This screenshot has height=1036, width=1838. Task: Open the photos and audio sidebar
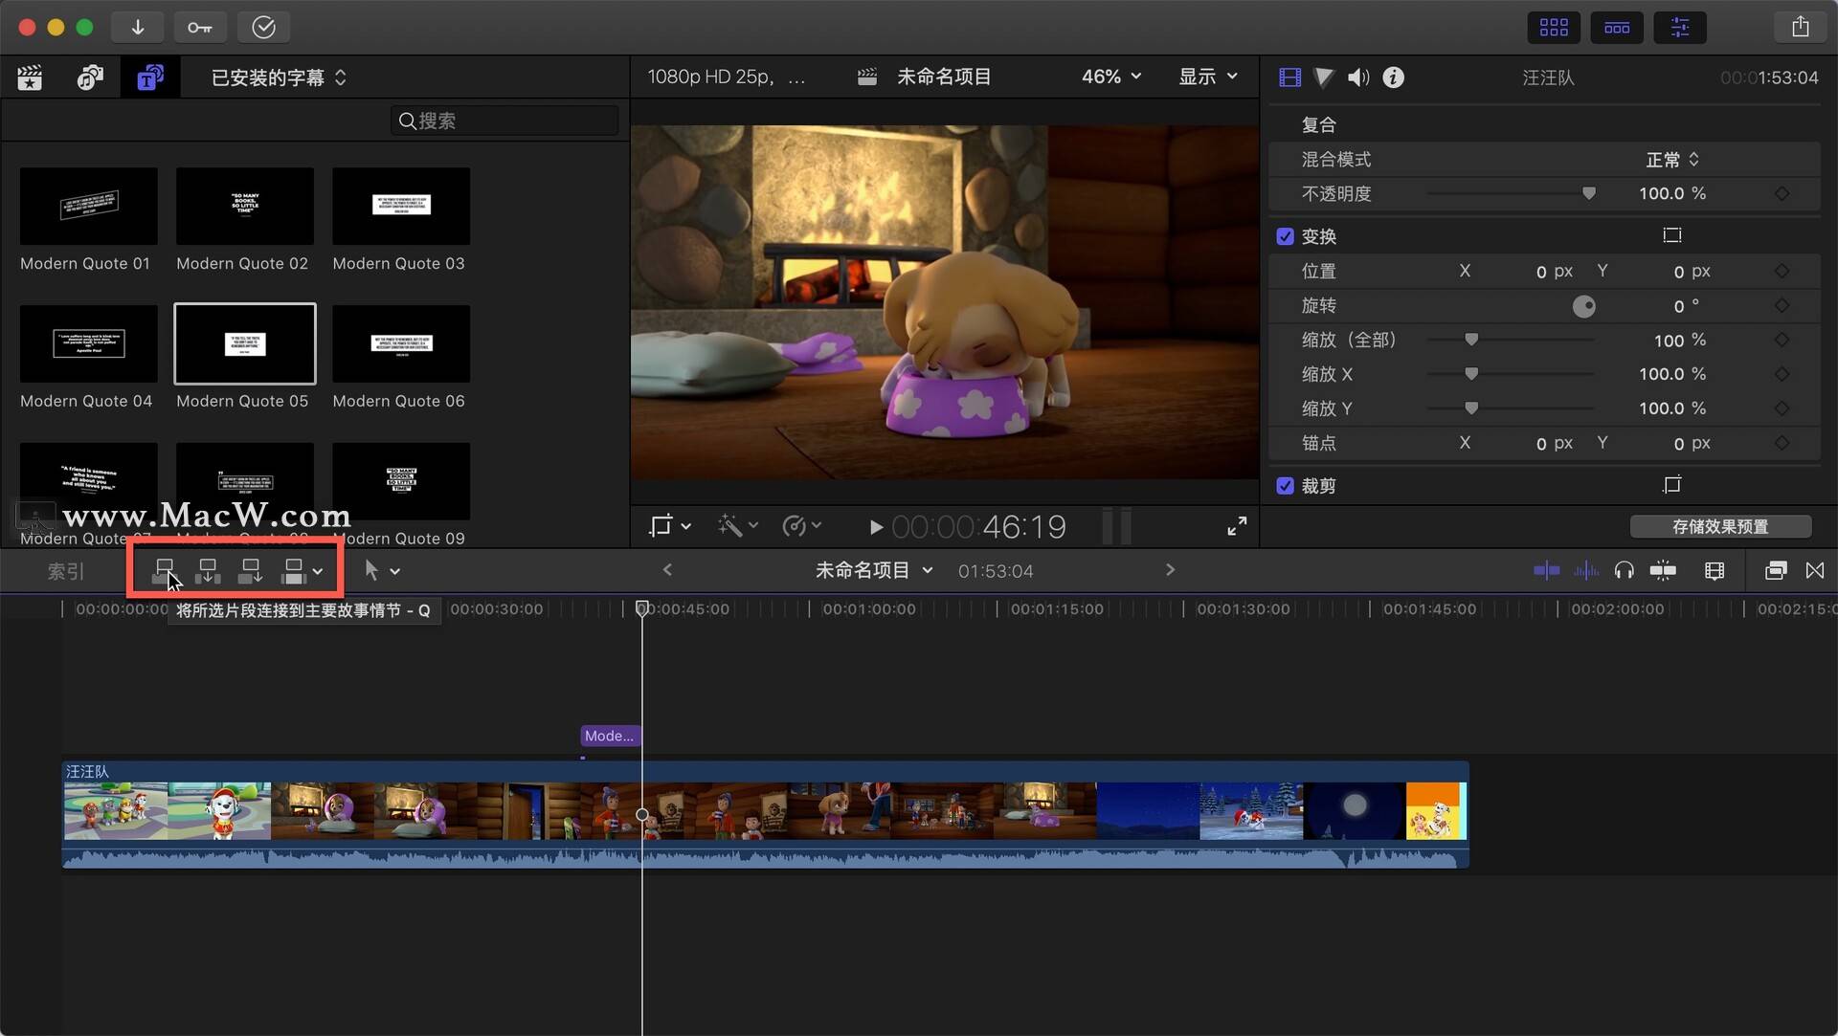coord(90,77)
